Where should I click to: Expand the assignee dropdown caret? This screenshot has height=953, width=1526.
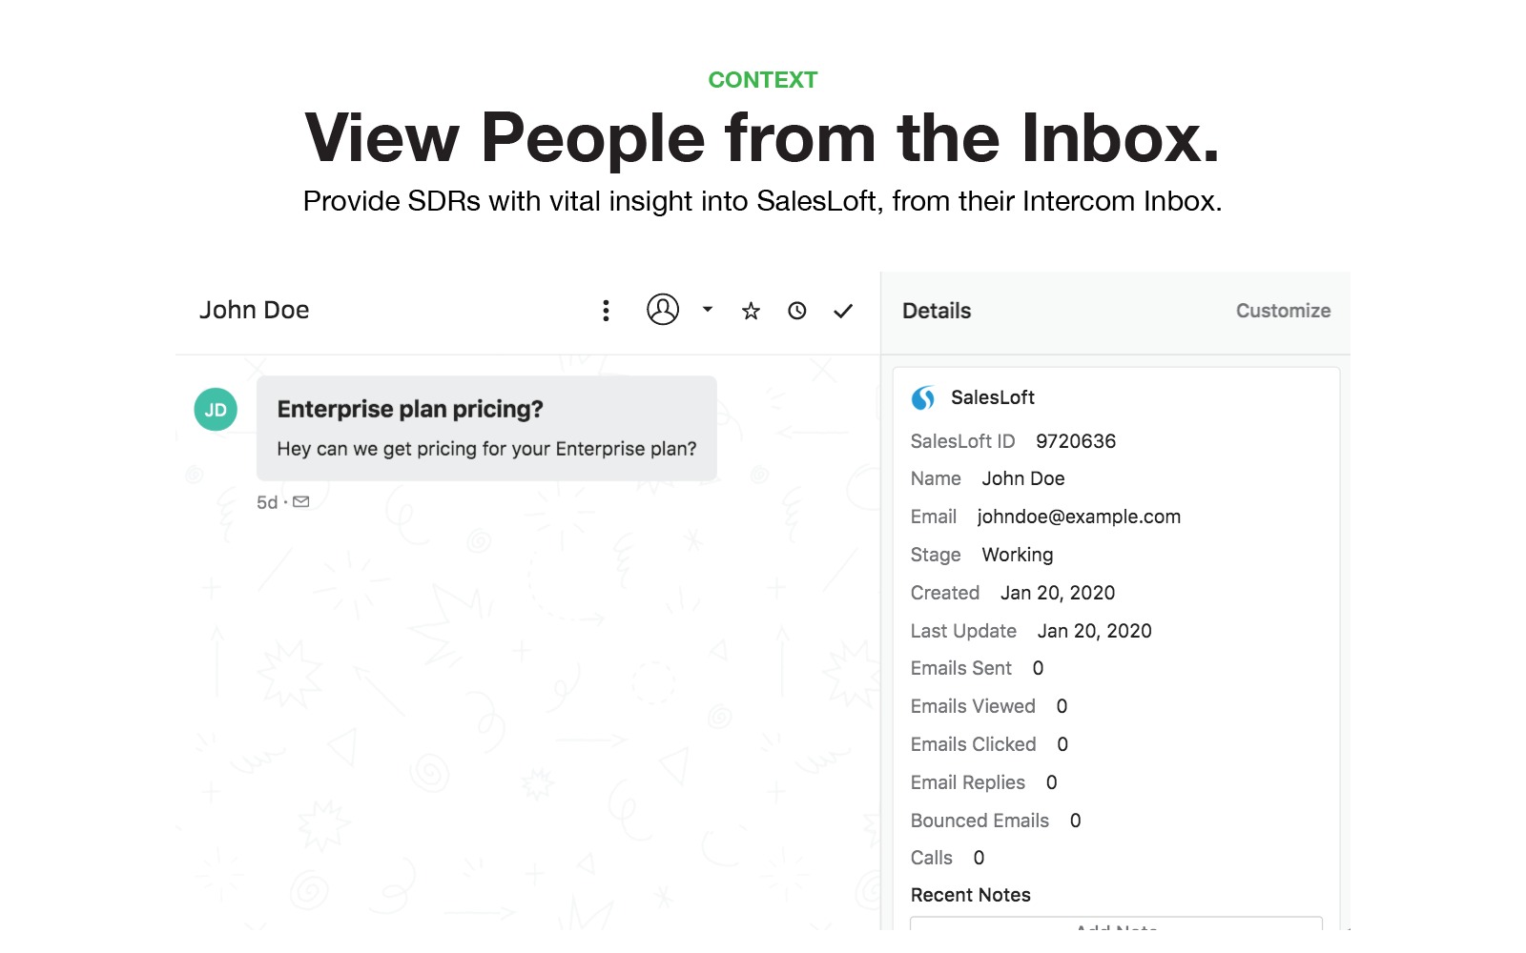[x=708, y=310]
